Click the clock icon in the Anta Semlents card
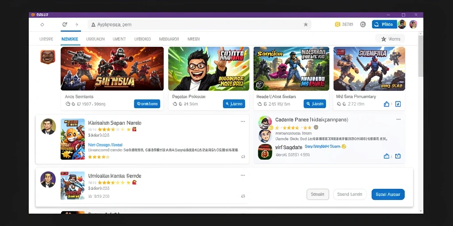Image resolution: width=453 pixels, height=226 pixels. tap(68, 104)
